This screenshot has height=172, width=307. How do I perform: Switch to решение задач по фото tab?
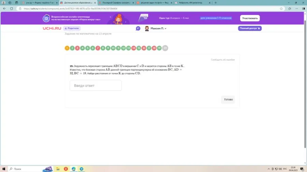[155, 3]
